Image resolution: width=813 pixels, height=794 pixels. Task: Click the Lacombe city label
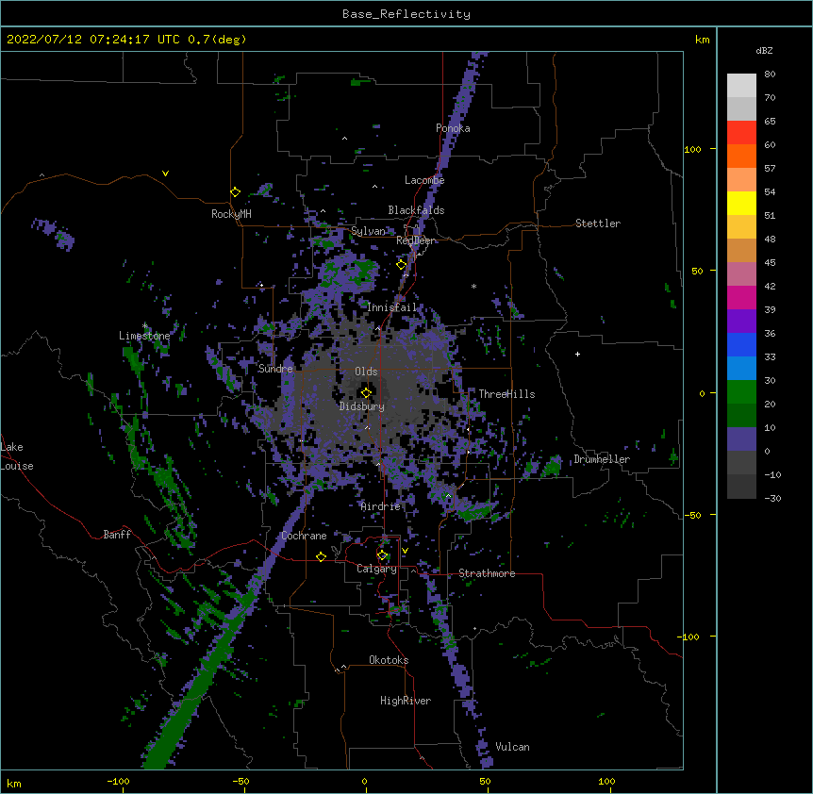(x=424, y=180)
